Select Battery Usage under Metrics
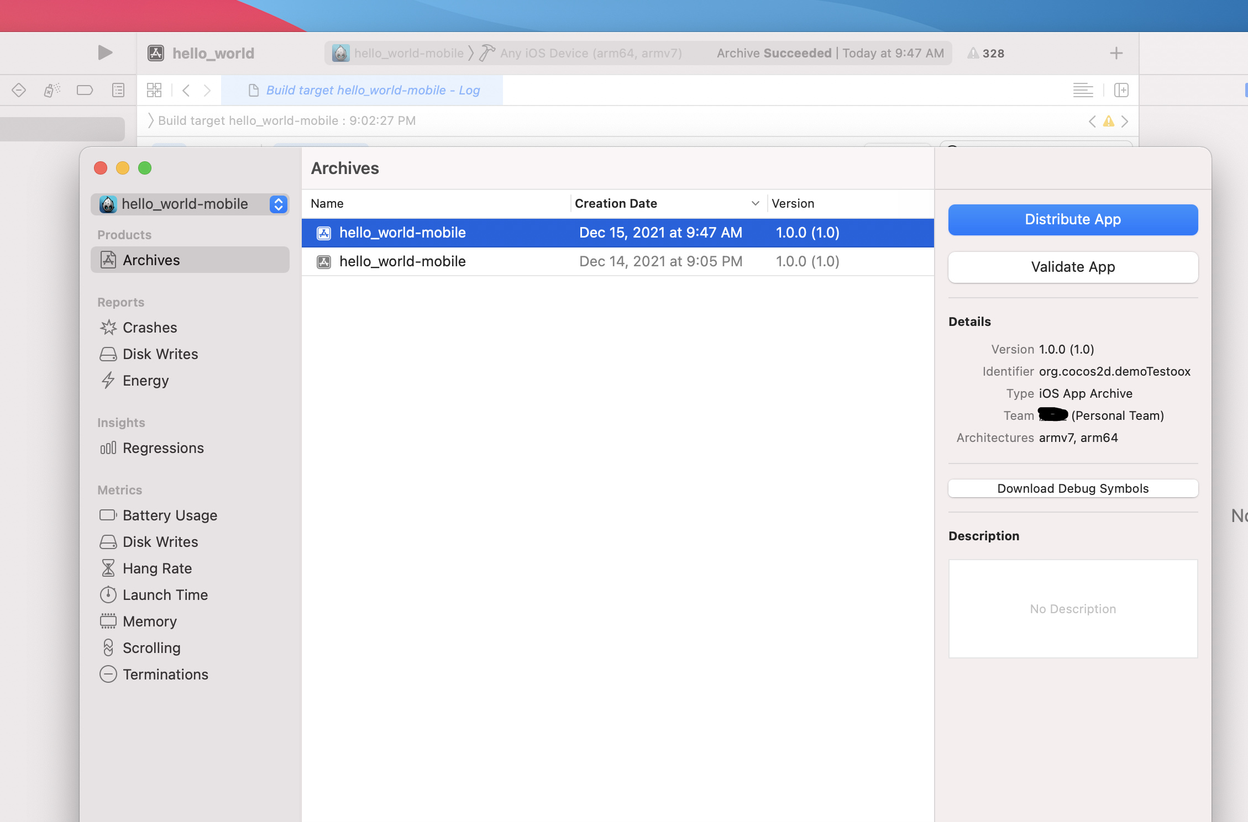Viewport: 1248px width, 822px height. pos(170,515)
